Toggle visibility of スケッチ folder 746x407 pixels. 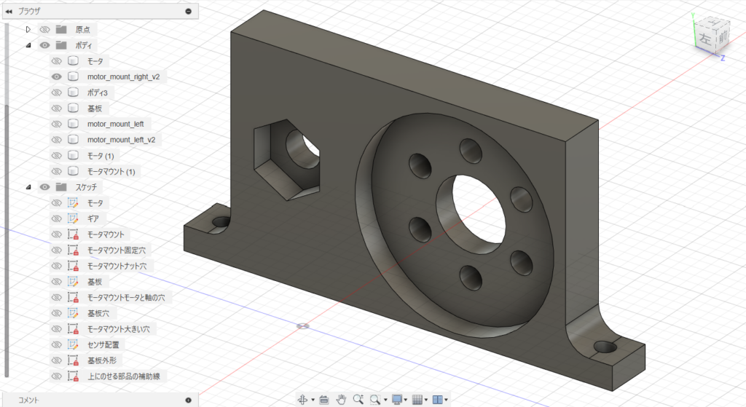44,187
